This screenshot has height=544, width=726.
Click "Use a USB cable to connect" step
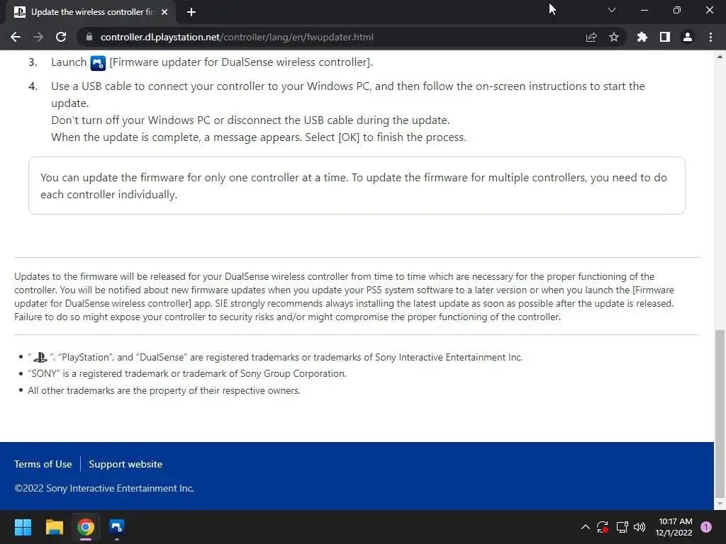point(347,94)
